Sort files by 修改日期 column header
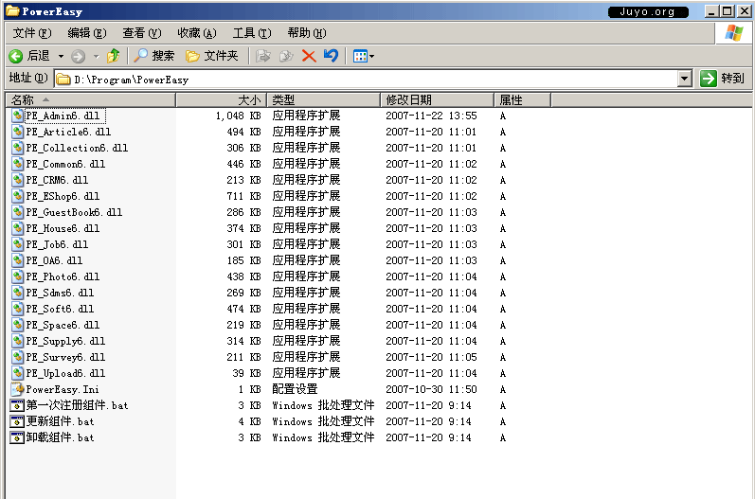Screen dimensions: 755x499 [x=436, y=99]
